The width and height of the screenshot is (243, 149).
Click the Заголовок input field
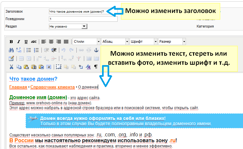click(x=83, y=11)
